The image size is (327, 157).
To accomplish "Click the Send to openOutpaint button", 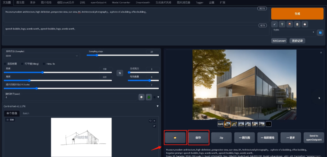I will tap(314, 137).
